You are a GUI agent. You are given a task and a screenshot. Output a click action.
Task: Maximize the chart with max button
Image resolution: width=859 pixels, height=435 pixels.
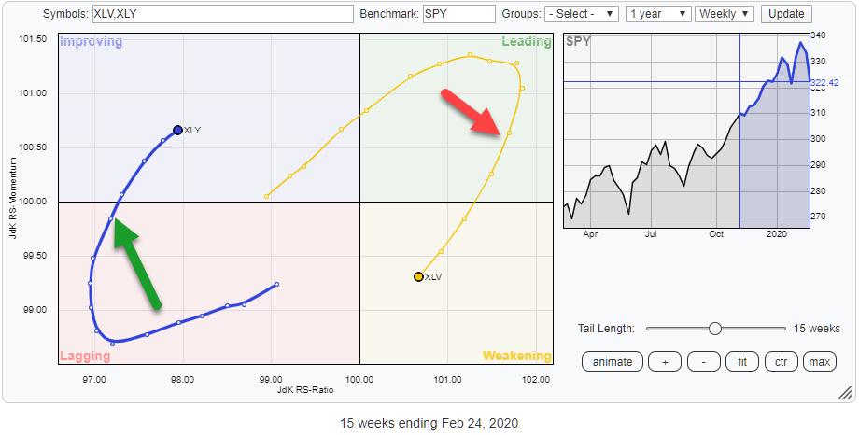820,361
